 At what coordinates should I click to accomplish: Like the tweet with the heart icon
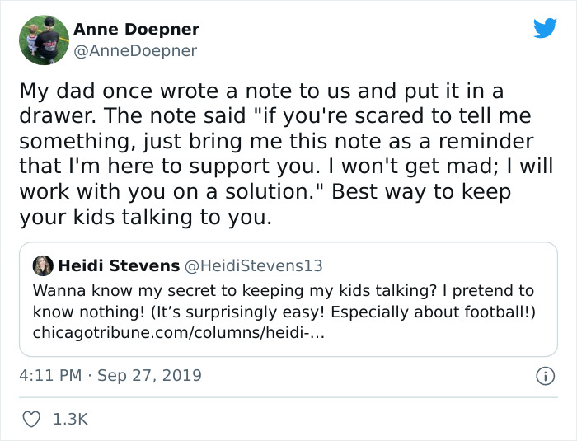pyautogui.click(x=30, y=419)
